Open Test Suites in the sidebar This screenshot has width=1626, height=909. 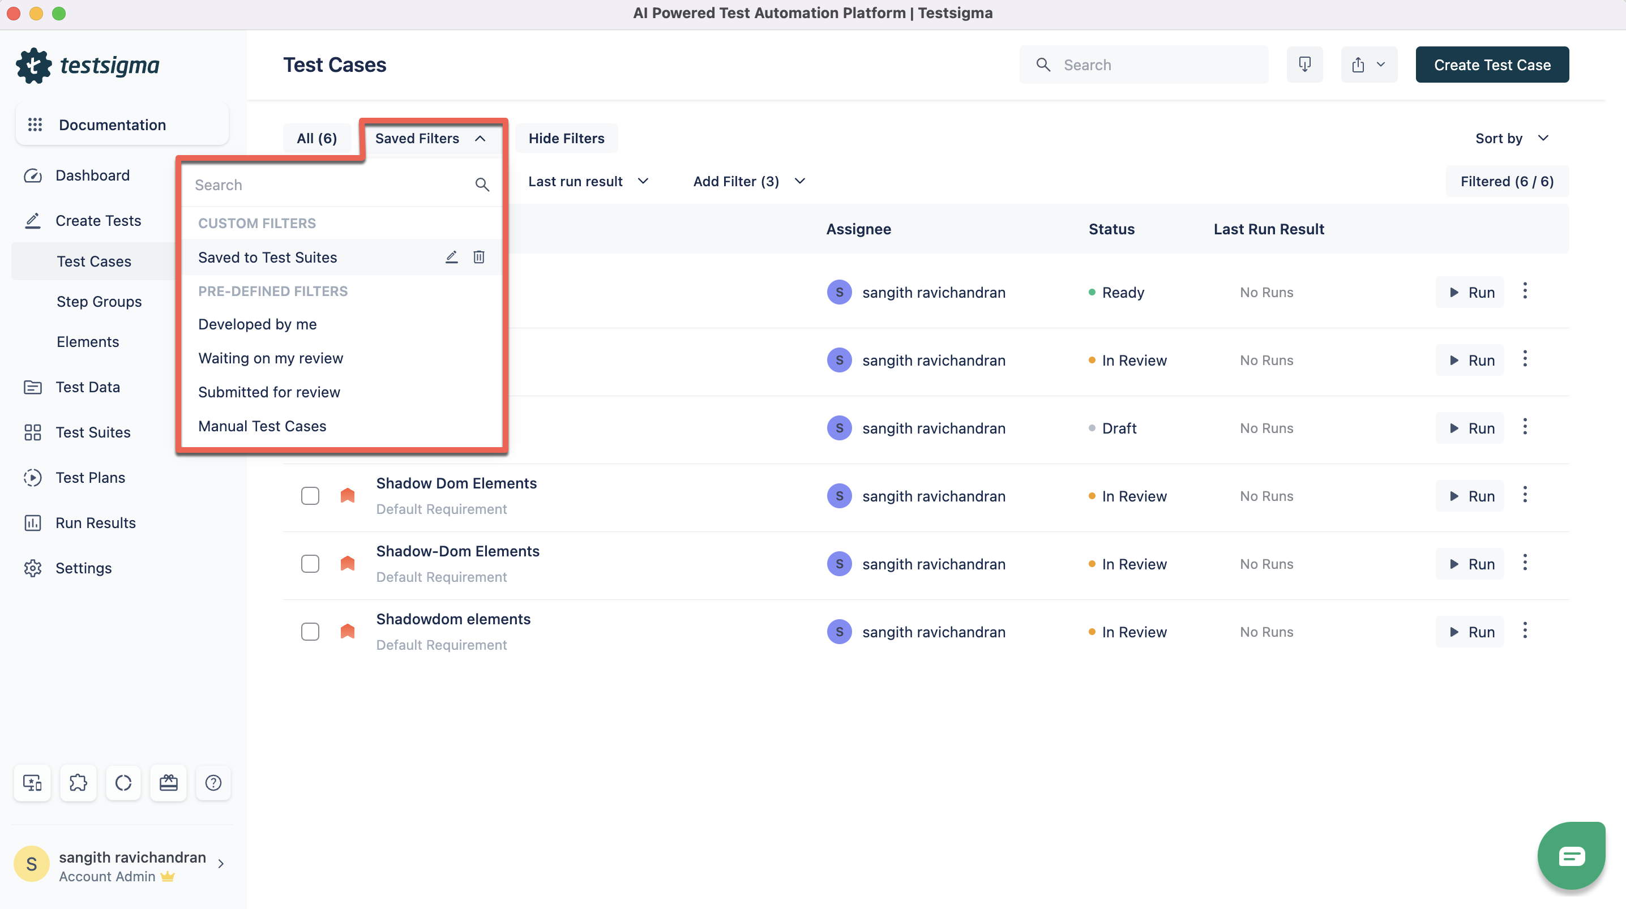point(93,432)
